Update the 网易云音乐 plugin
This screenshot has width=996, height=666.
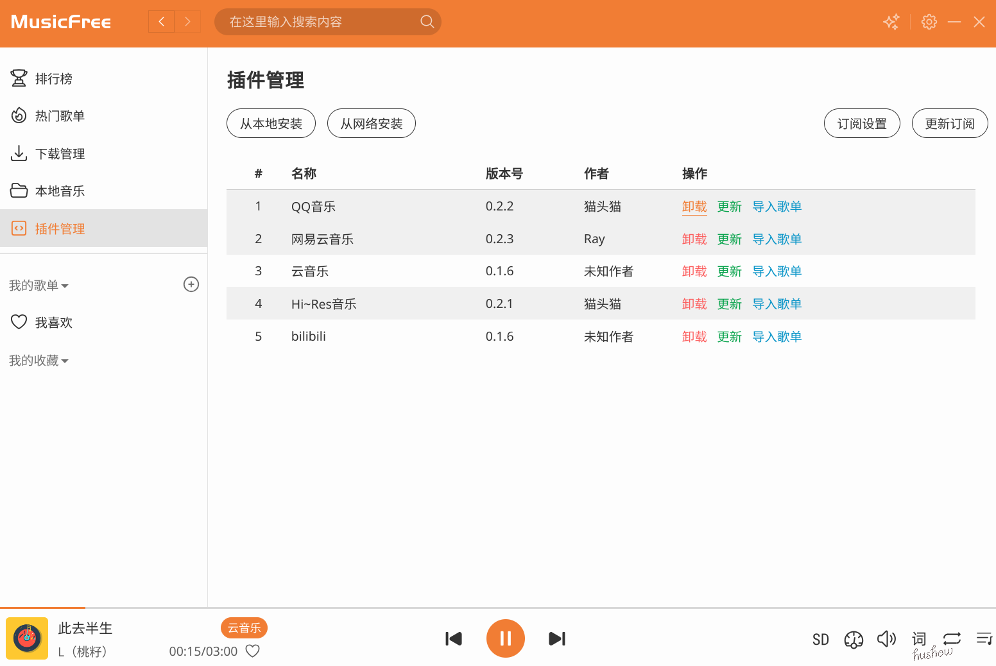(x=730, y=239)
